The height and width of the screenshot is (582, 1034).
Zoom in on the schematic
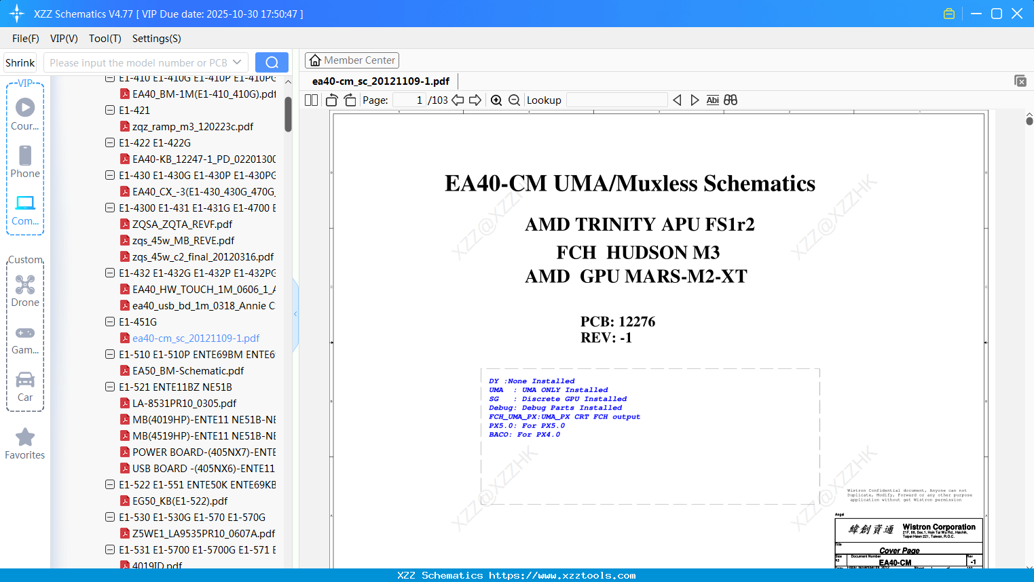[x=496, y=100]
